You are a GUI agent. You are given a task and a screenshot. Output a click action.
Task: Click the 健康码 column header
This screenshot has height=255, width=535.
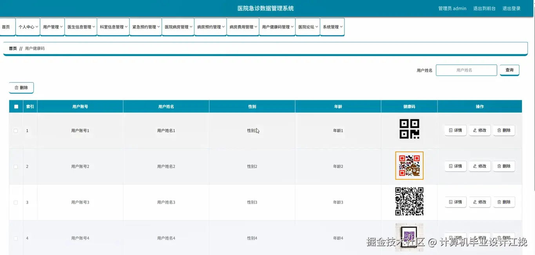pyautogui.click(x=409, y=107)
